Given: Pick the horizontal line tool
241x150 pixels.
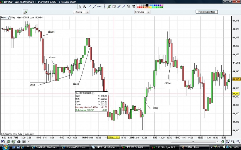Looking at the screenshot, I should [99, 7].
